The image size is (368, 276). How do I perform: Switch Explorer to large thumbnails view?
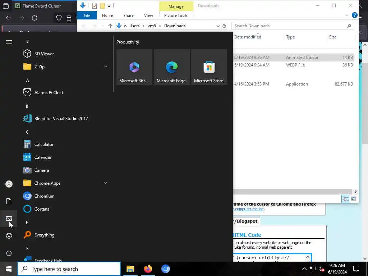pos(353,199)
